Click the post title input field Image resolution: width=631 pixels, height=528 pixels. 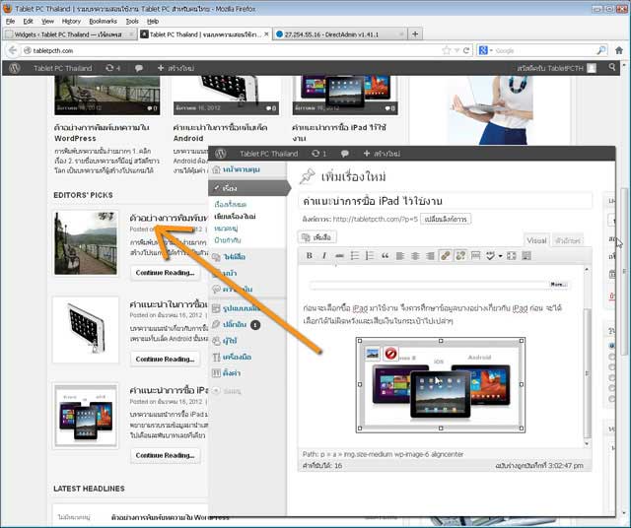pos(445,201)
